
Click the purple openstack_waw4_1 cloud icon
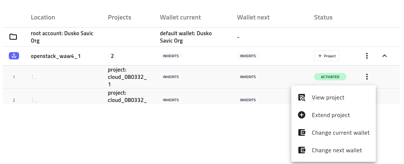[x=14, y=56]
